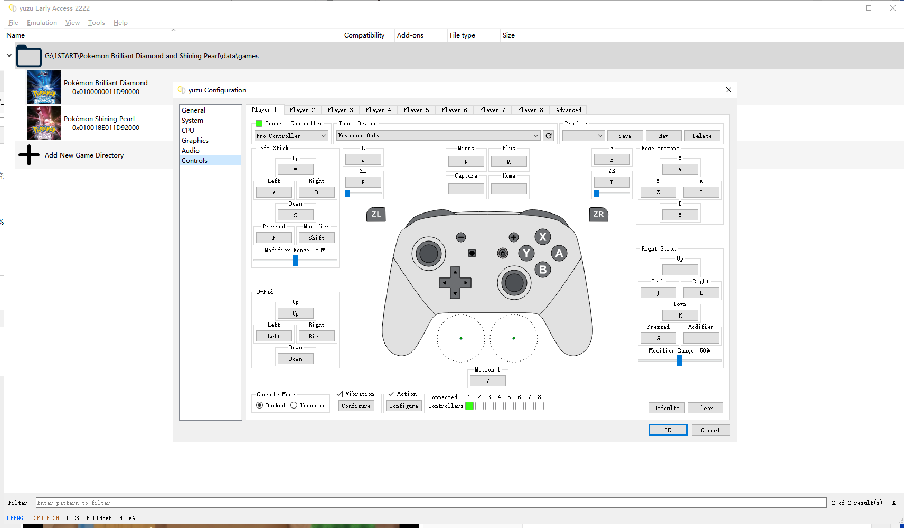
Task: Open the Input Device dropdown
Action: [438, 136]
